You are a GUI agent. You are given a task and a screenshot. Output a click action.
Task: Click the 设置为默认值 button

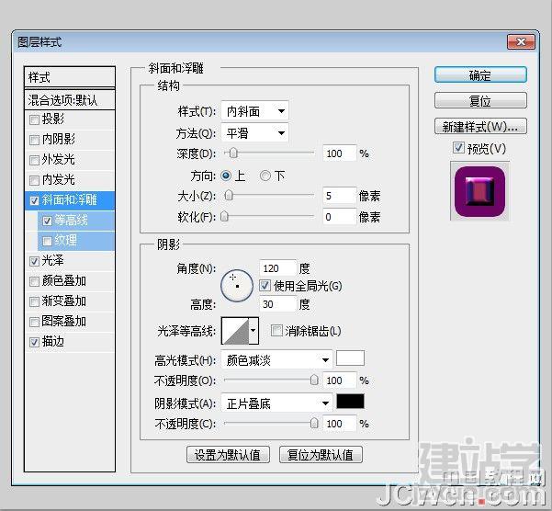point(228,455)
